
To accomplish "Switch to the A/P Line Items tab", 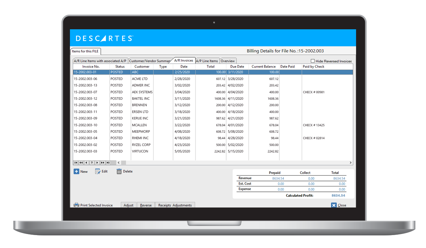I will pos(207,61).
